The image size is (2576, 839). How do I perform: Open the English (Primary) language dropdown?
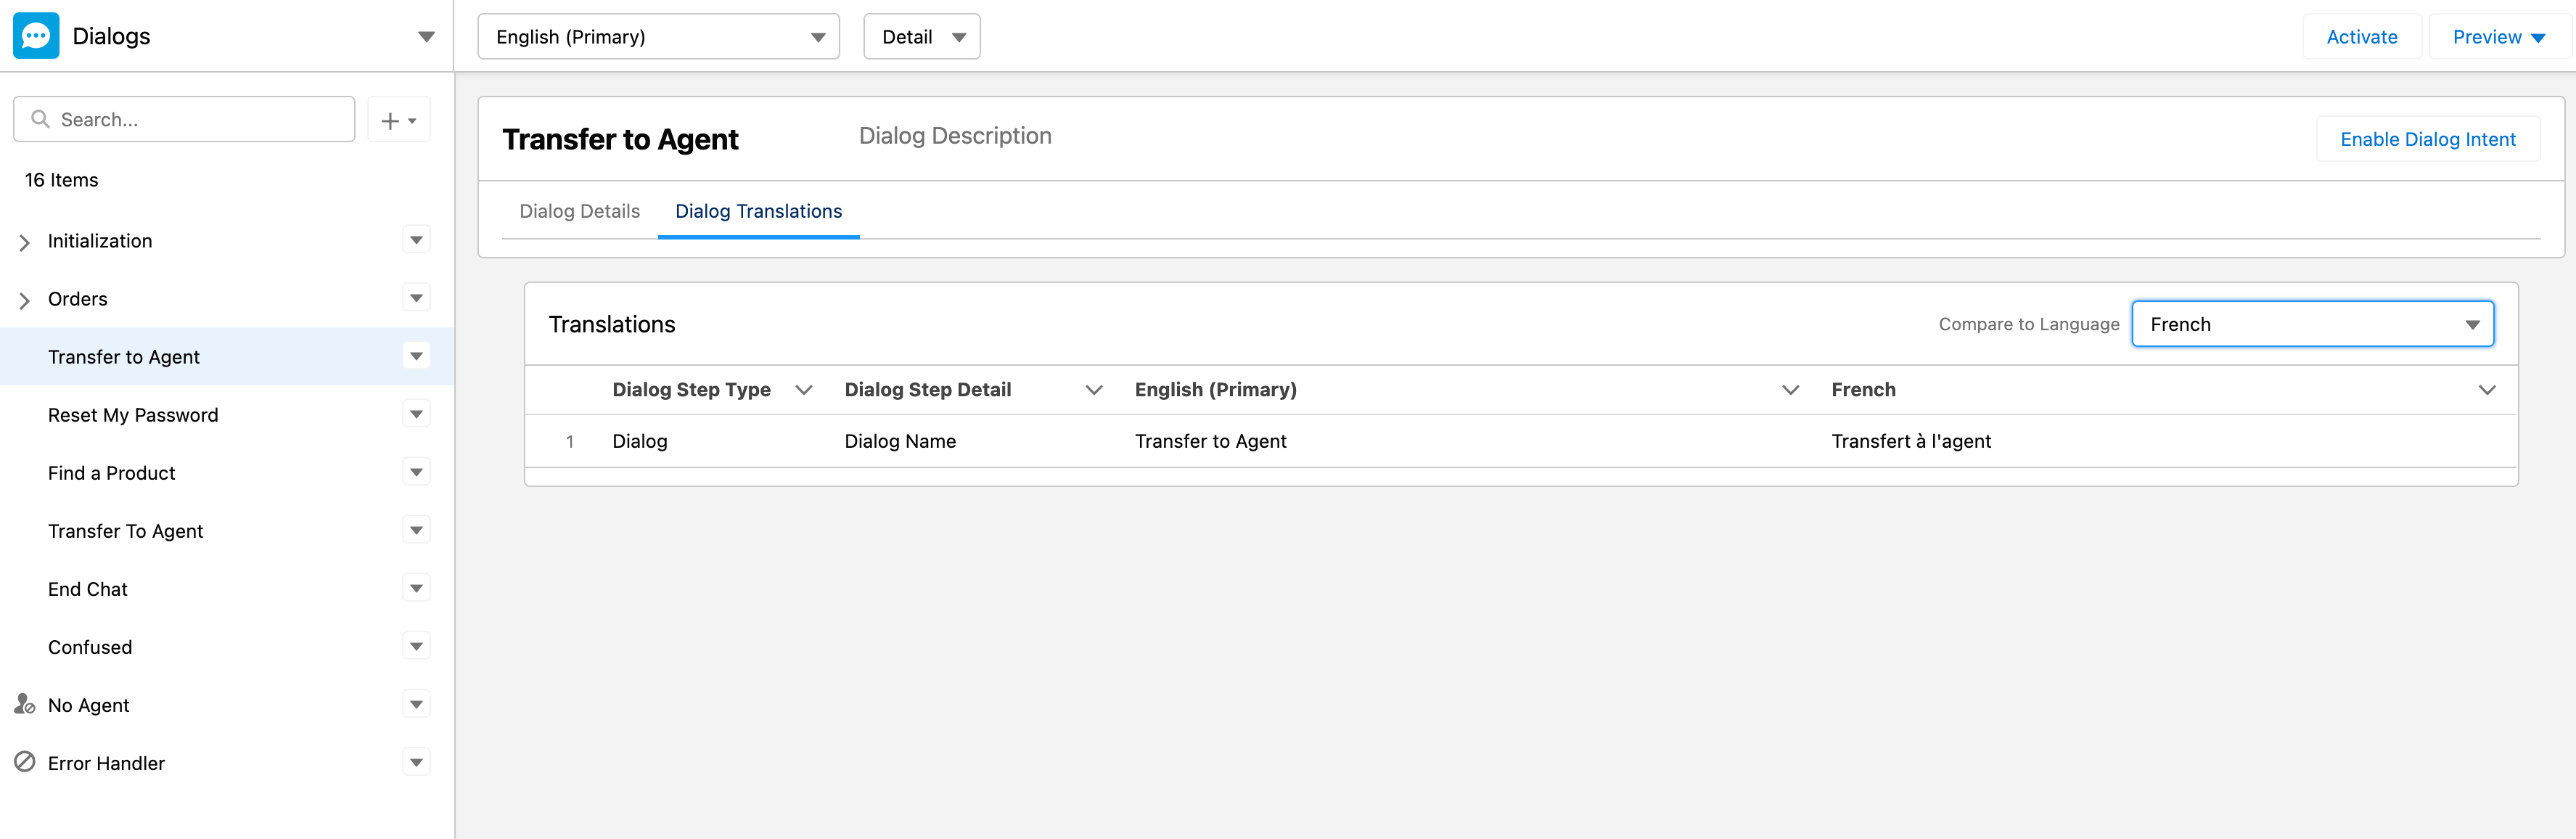pos(658,37)
